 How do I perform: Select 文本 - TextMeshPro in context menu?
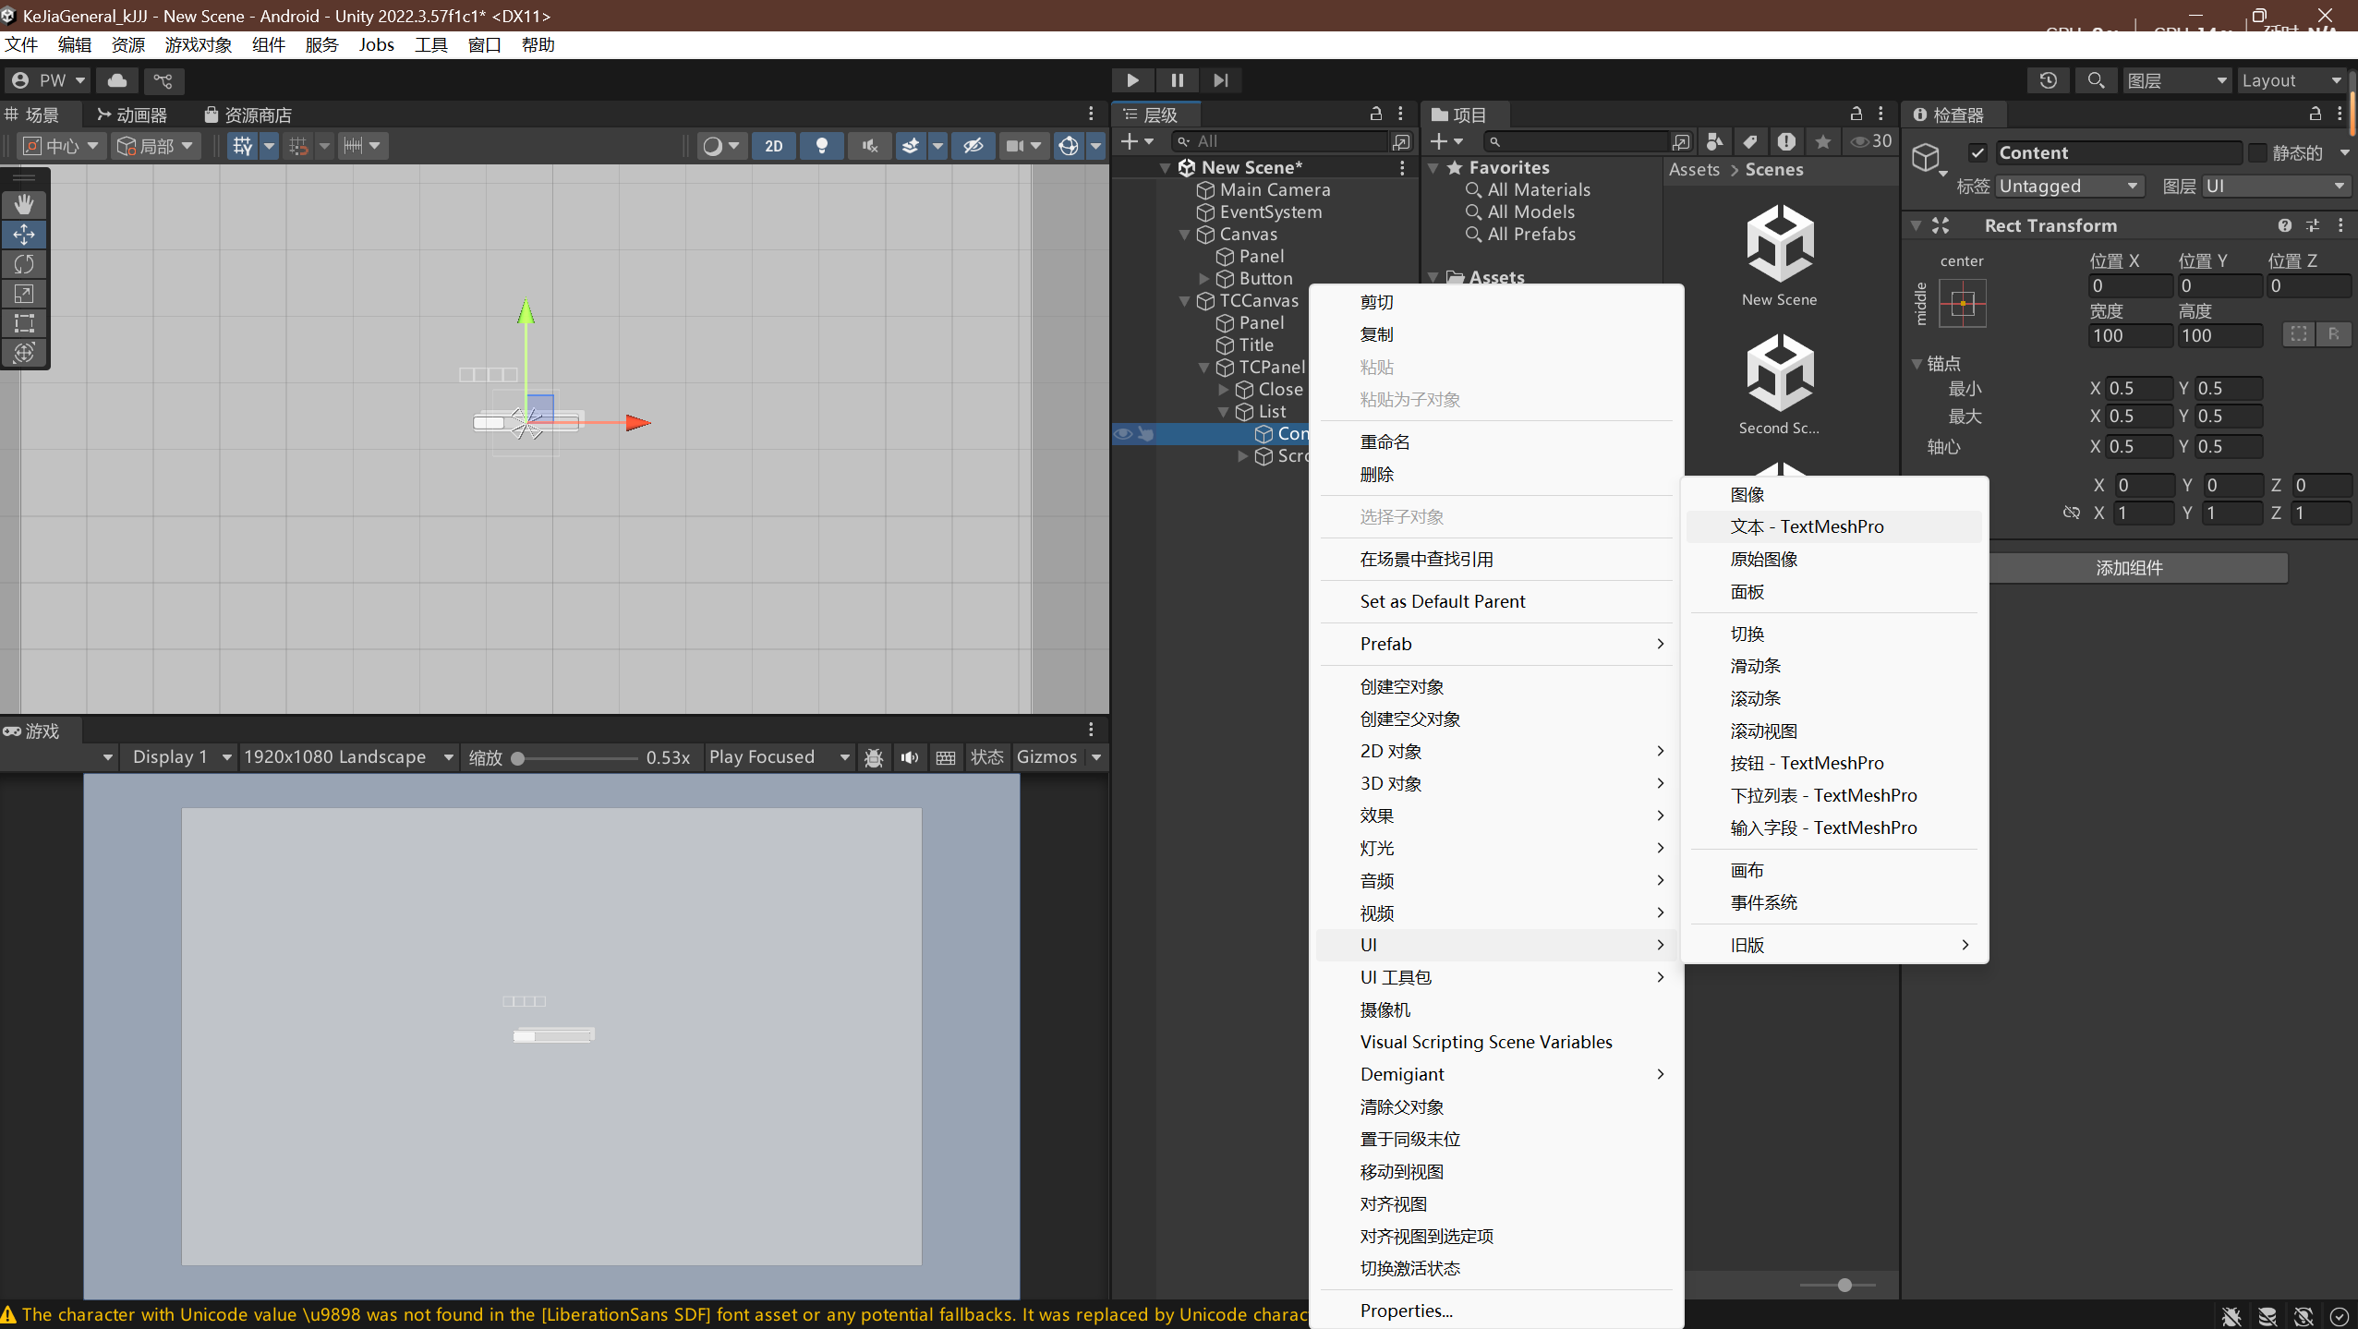pyautogui.click(x=1807, y=526)
